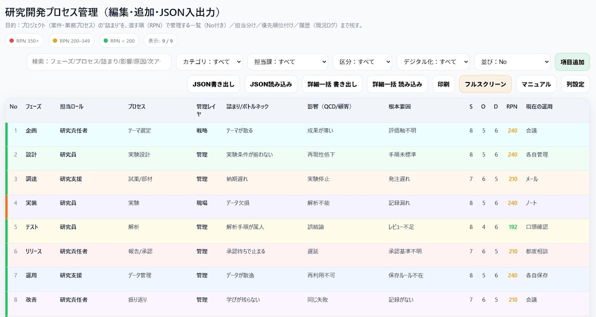Click the 同じ失敗 impact cell
The height and width of the screenshot is (317, 596).
pos(319,299)
